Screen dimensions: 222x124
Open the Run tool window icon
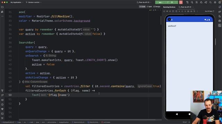2,95
